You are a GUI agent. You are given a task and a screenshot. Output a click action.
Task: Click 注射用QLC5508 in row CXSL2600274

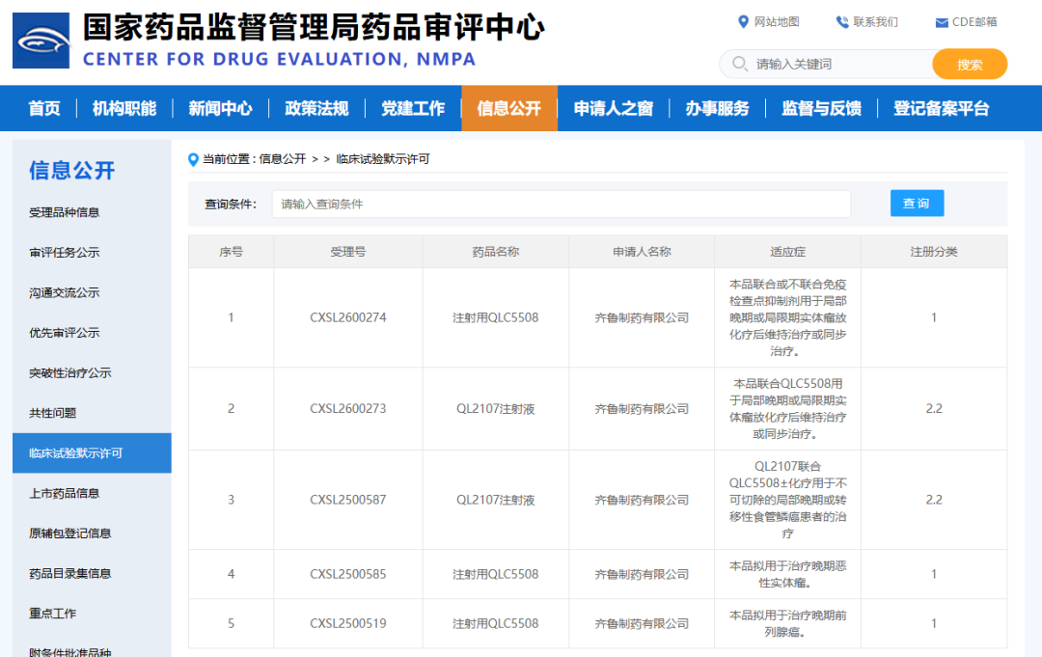(x=496, y=317)
